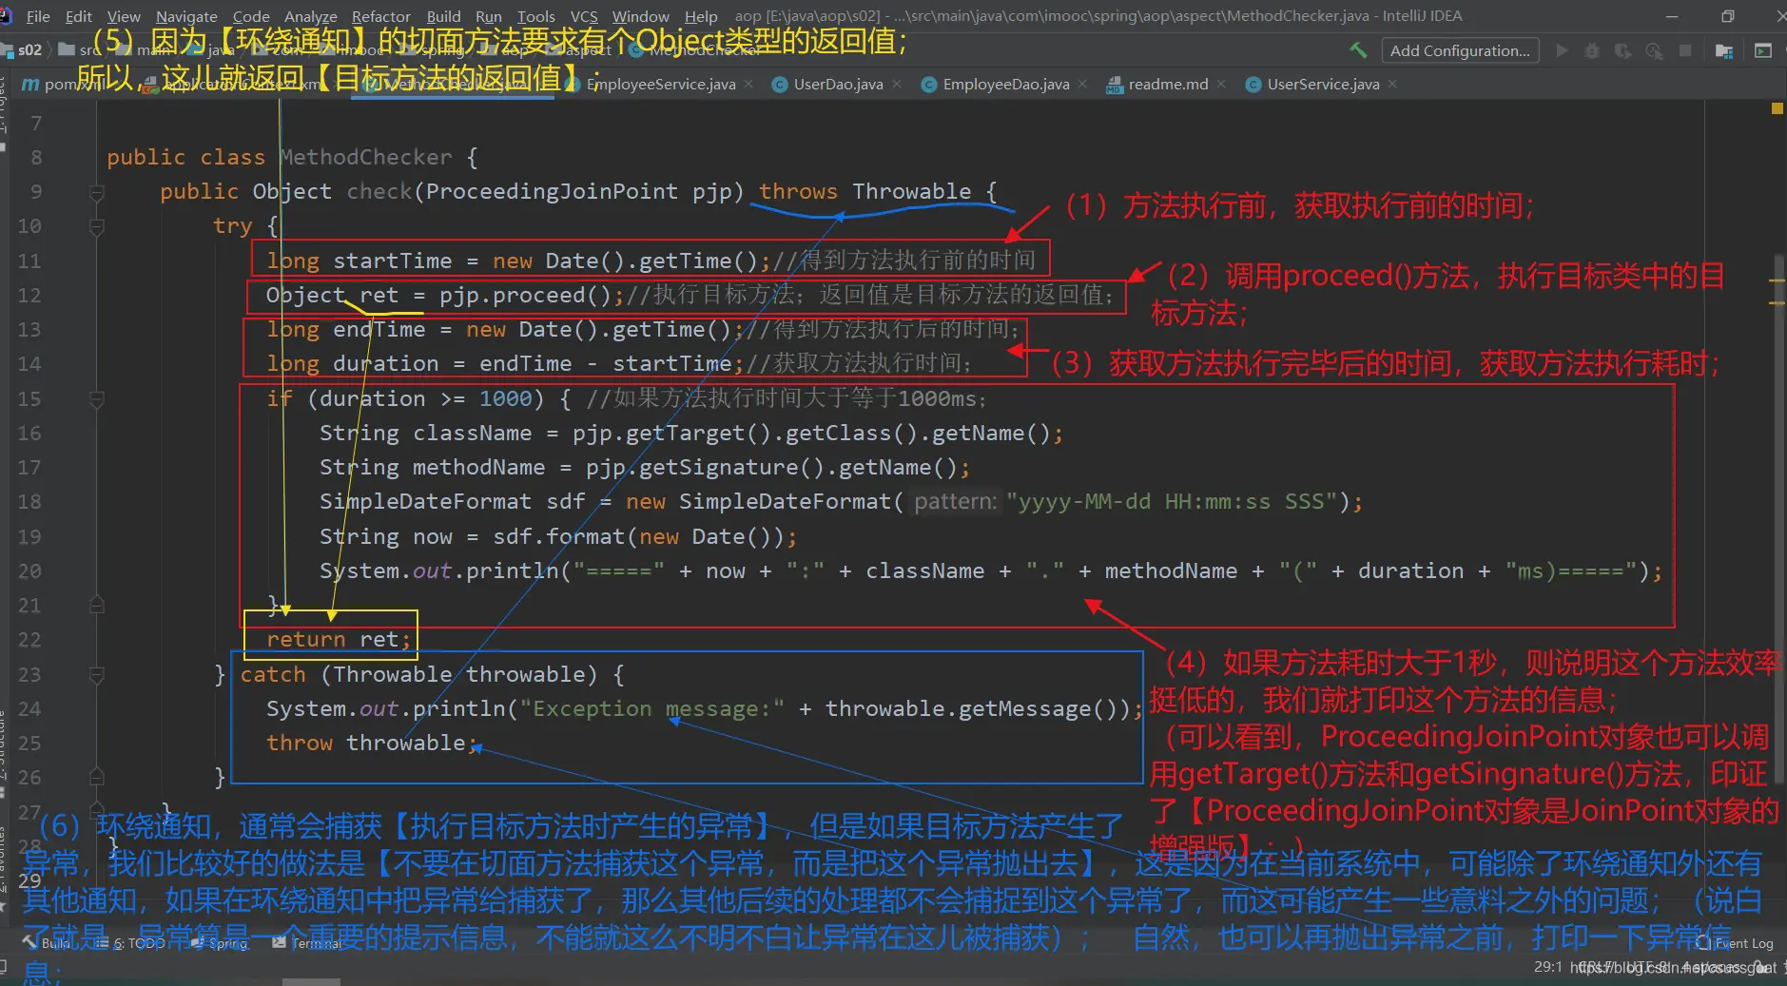Switch to the pom.xml tab
This screenshot has width=1787, height=986.
[x=62, y=84]
